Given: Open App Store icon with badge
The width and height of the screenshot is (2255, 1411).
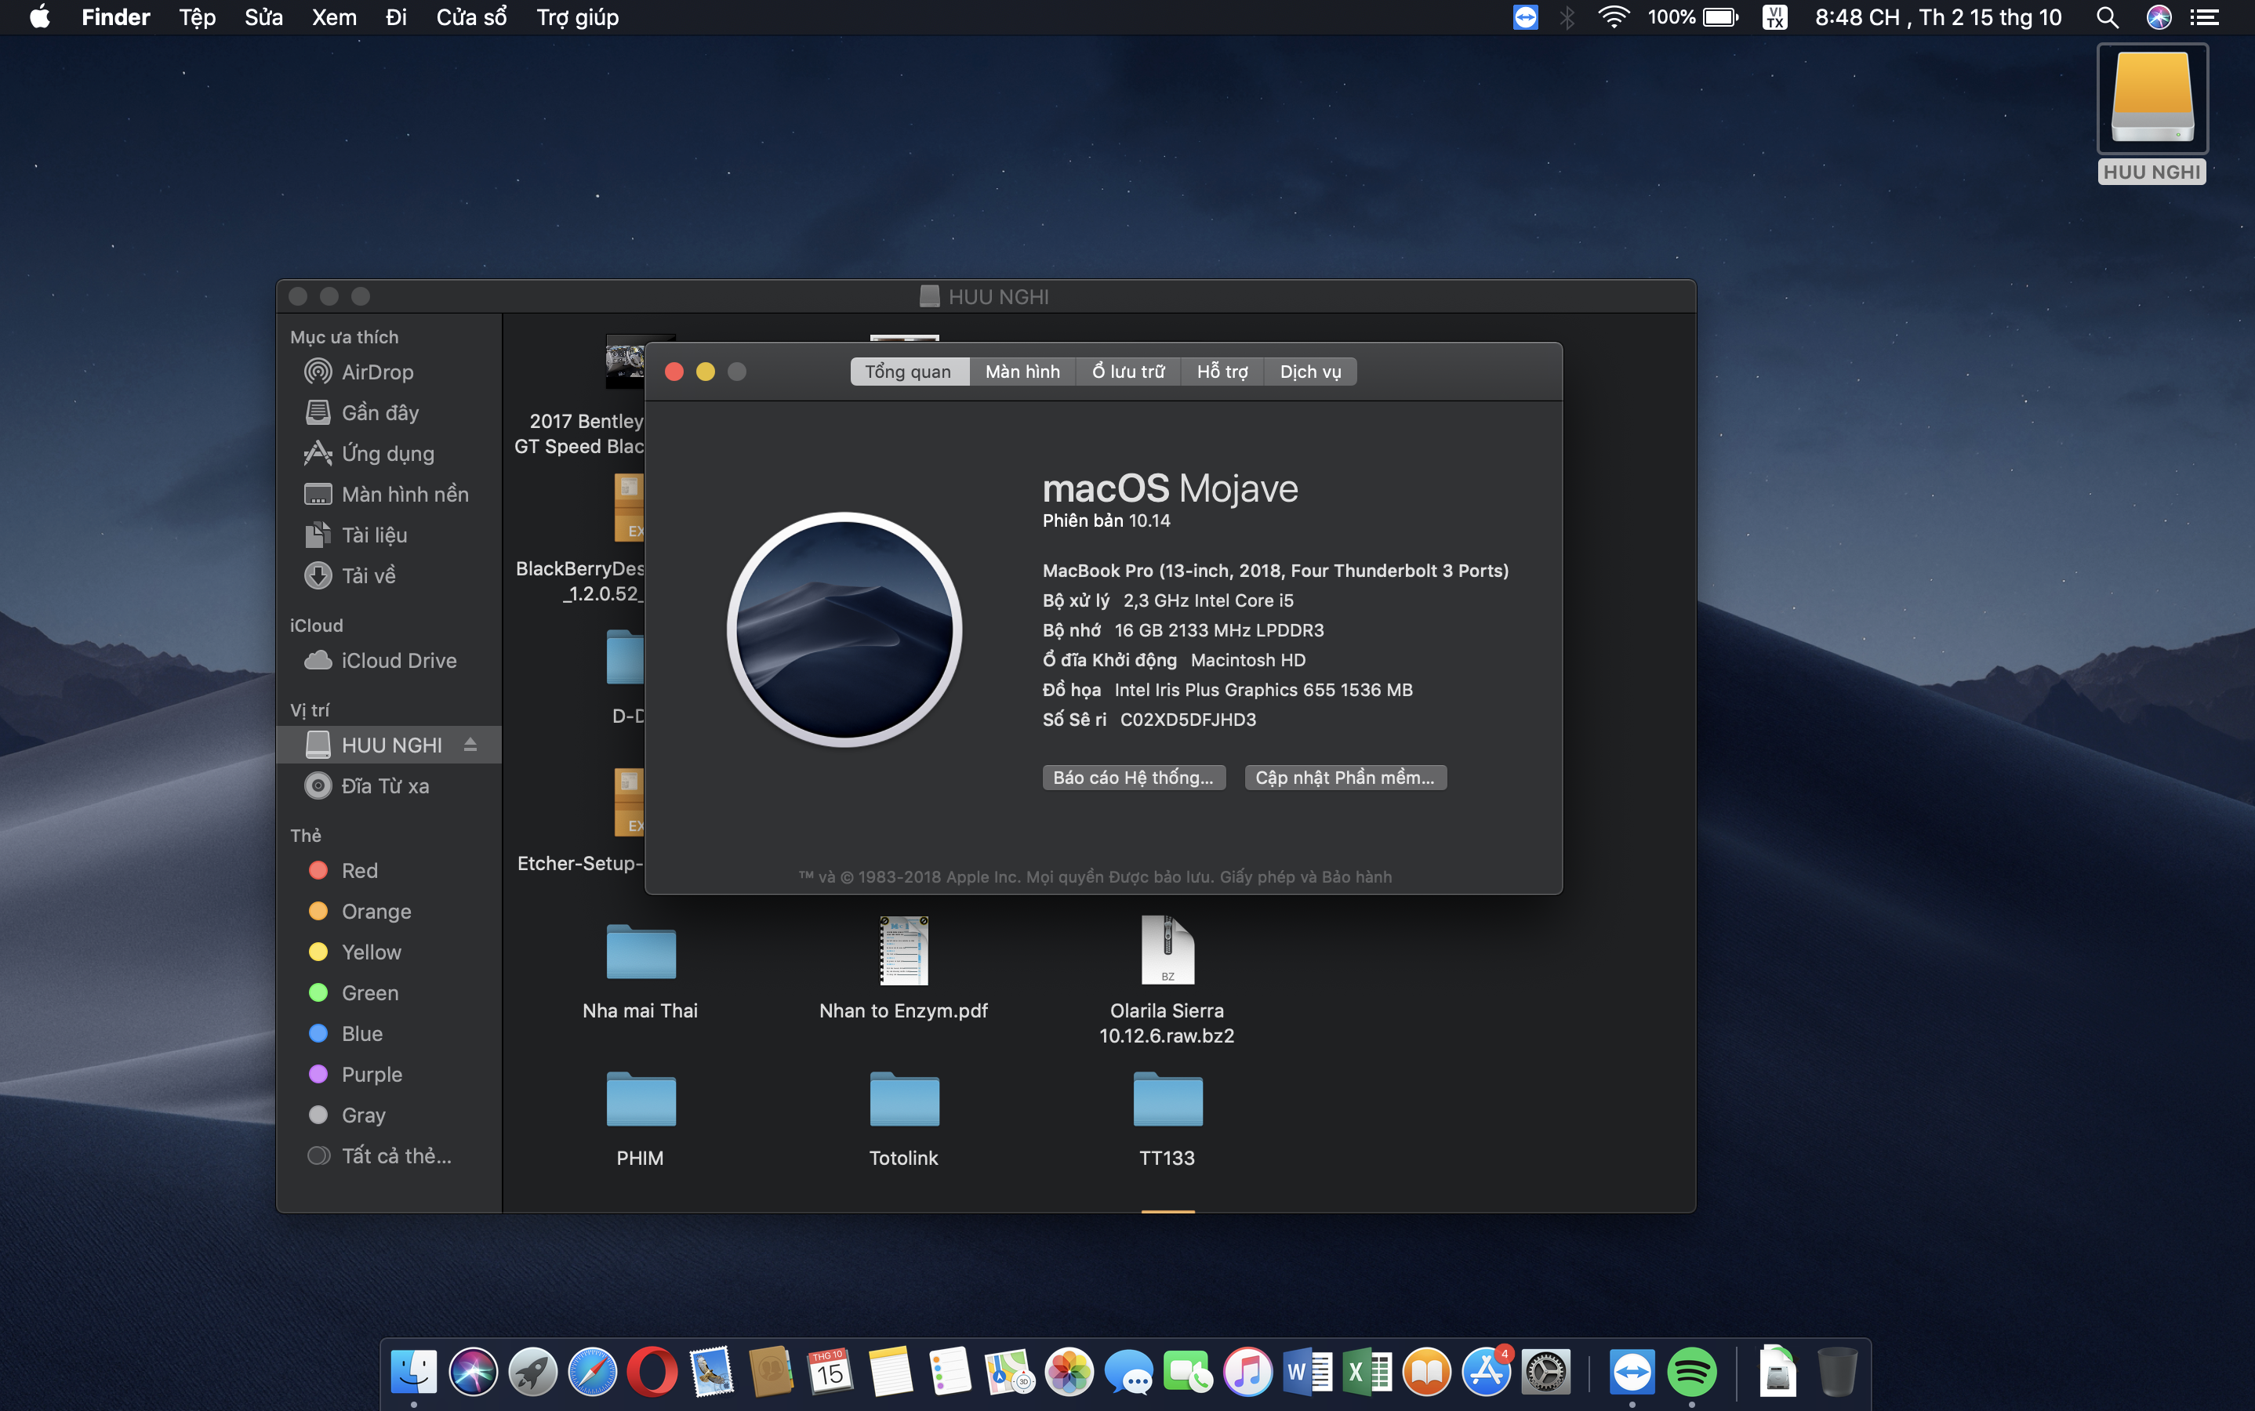Looking at the screenshot, I should point(1487,1372).
